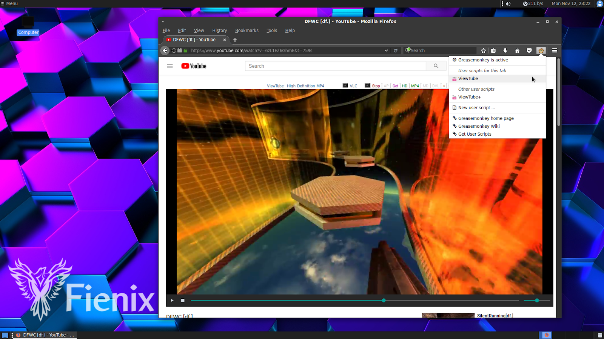Open the Downloads arrow icon
The height and width of the screenshot is (339, 604).
coord(505,50)
